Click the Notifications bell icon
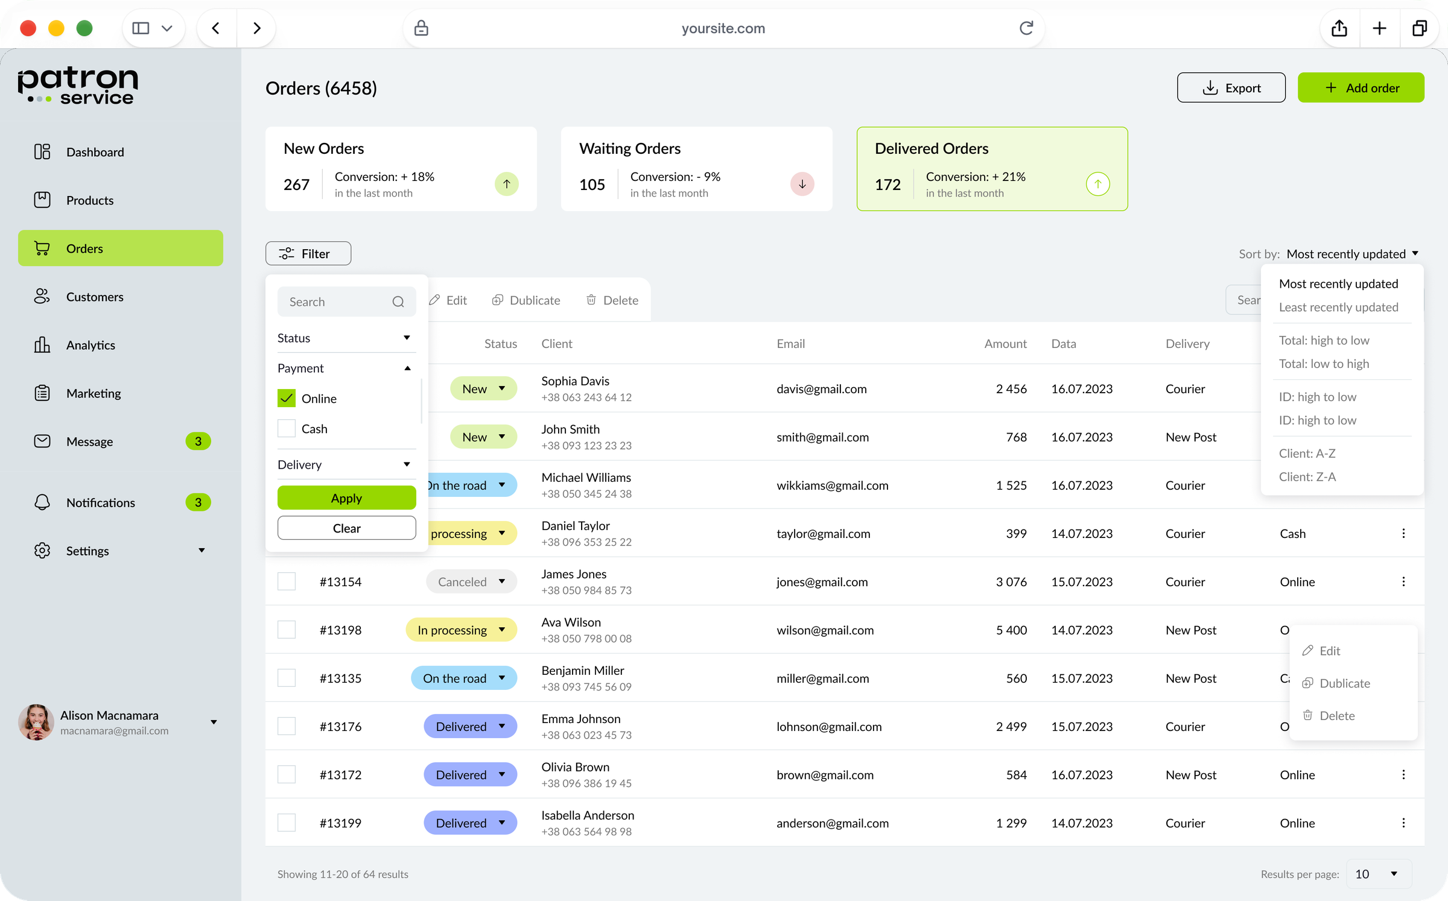Viewport: 1448px width, 901px height. click(x=42, y=502)
